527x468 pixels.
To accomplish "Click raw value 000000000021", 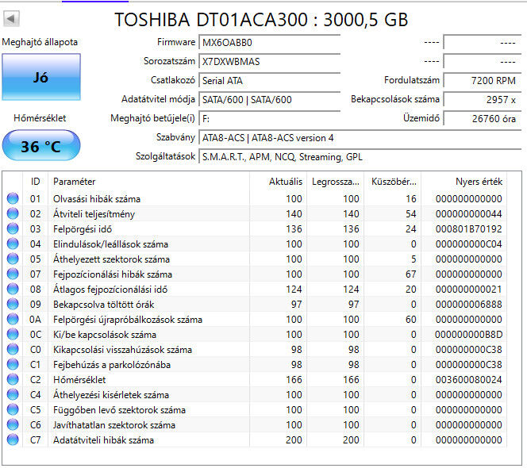I will point(468,290).
